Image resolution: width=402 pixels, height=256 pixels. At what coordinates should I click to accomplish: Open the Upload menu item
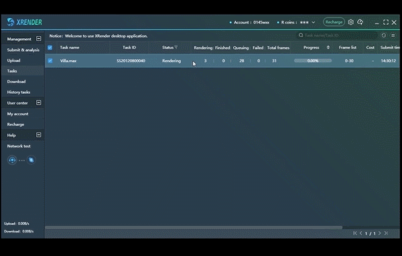pyautogui.click(x=13, y=60)
